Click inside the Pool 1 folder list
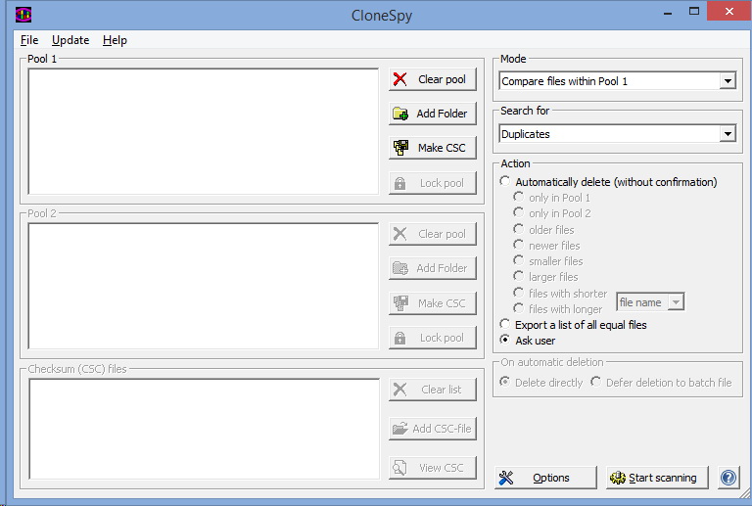This screenshot has height=506, width=752. [204, 131]
